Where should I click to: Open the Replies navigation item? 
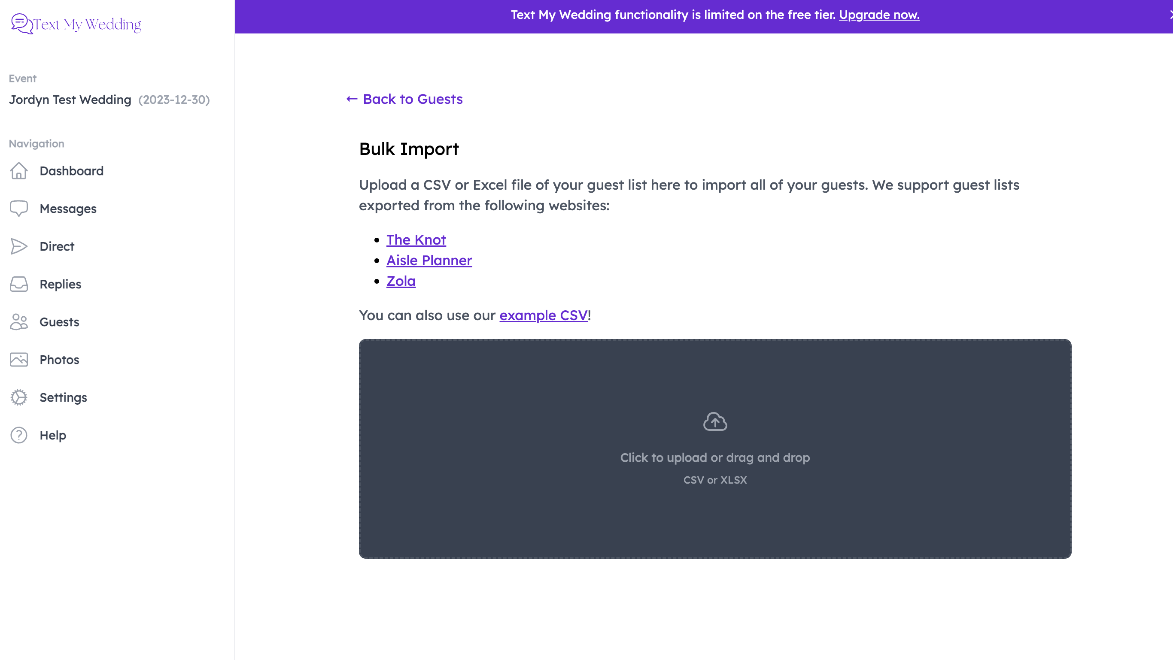tap(60, 284)
